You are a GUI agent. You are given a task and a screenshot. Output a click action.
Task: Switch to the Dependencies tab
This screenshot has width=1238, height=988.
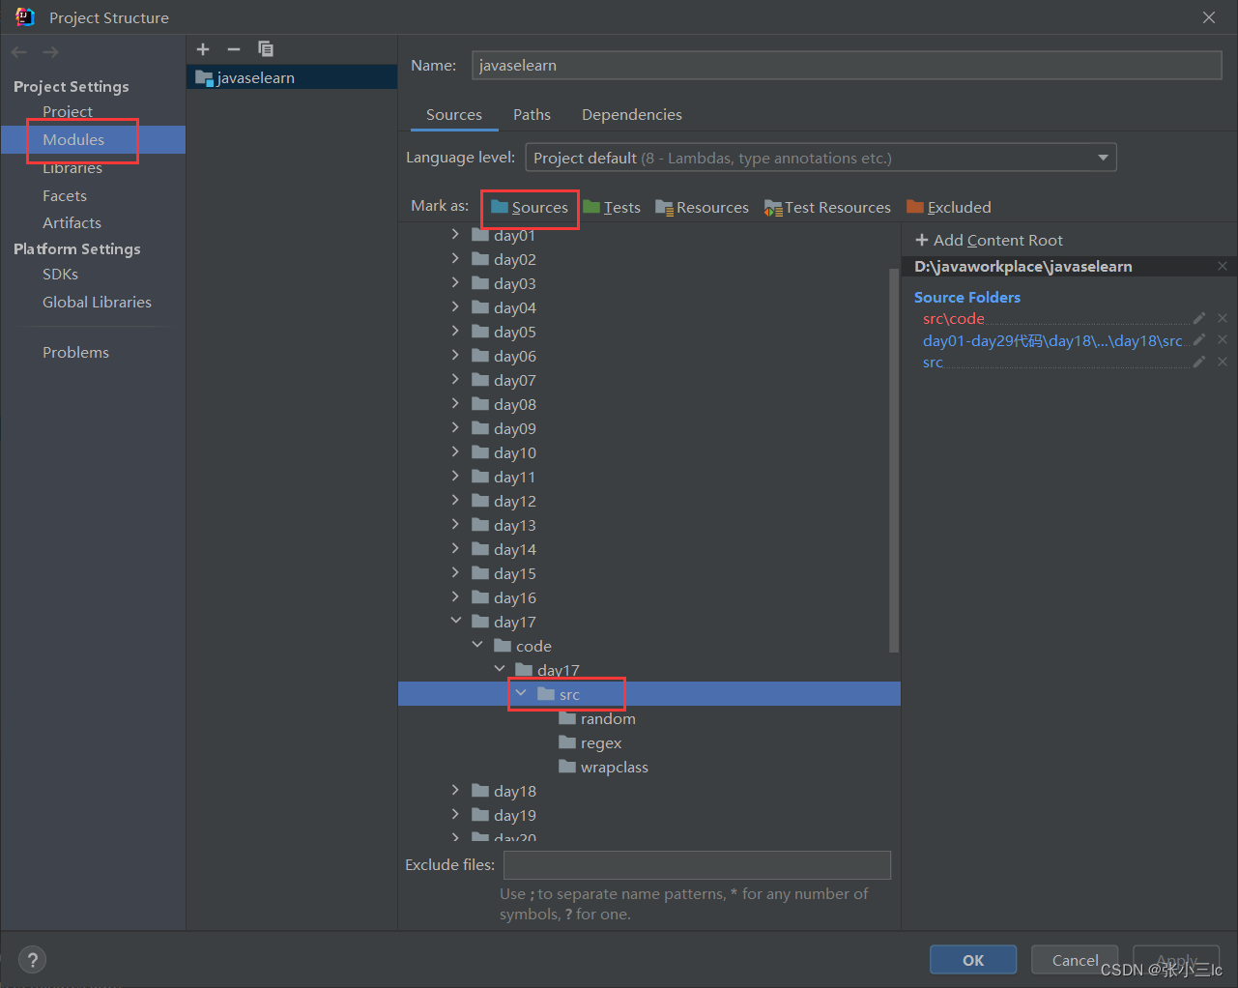tap(632, 114)
